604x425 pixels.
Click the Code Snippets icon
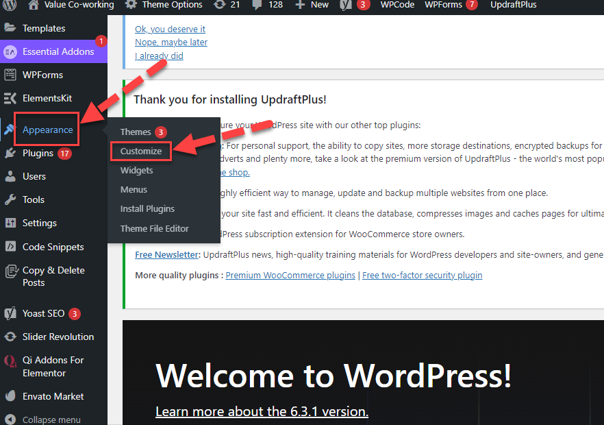10,246
